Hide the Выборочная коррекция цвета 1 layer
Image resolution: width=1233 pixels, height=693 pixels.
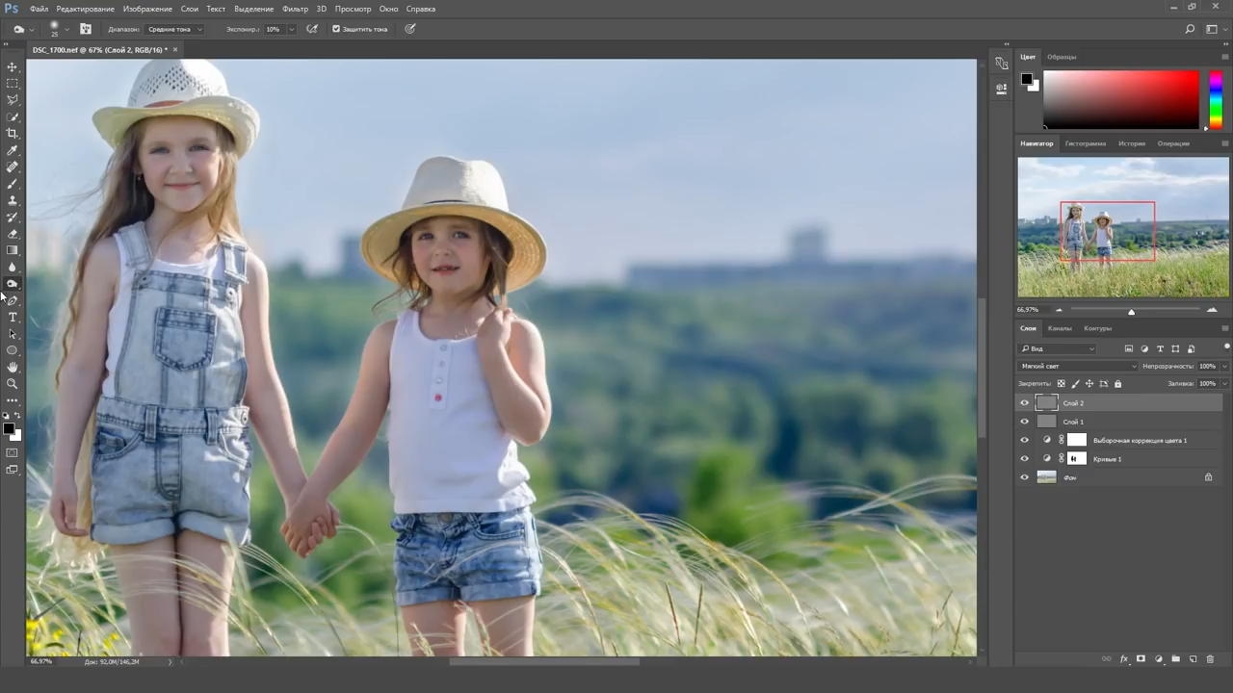point(1024,440)
